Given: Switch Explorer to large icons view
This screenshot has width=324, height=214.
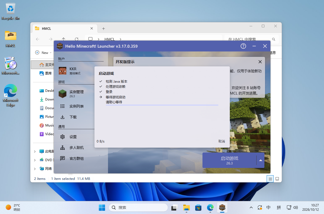Looking at the screenshot, I should (277, 179).
